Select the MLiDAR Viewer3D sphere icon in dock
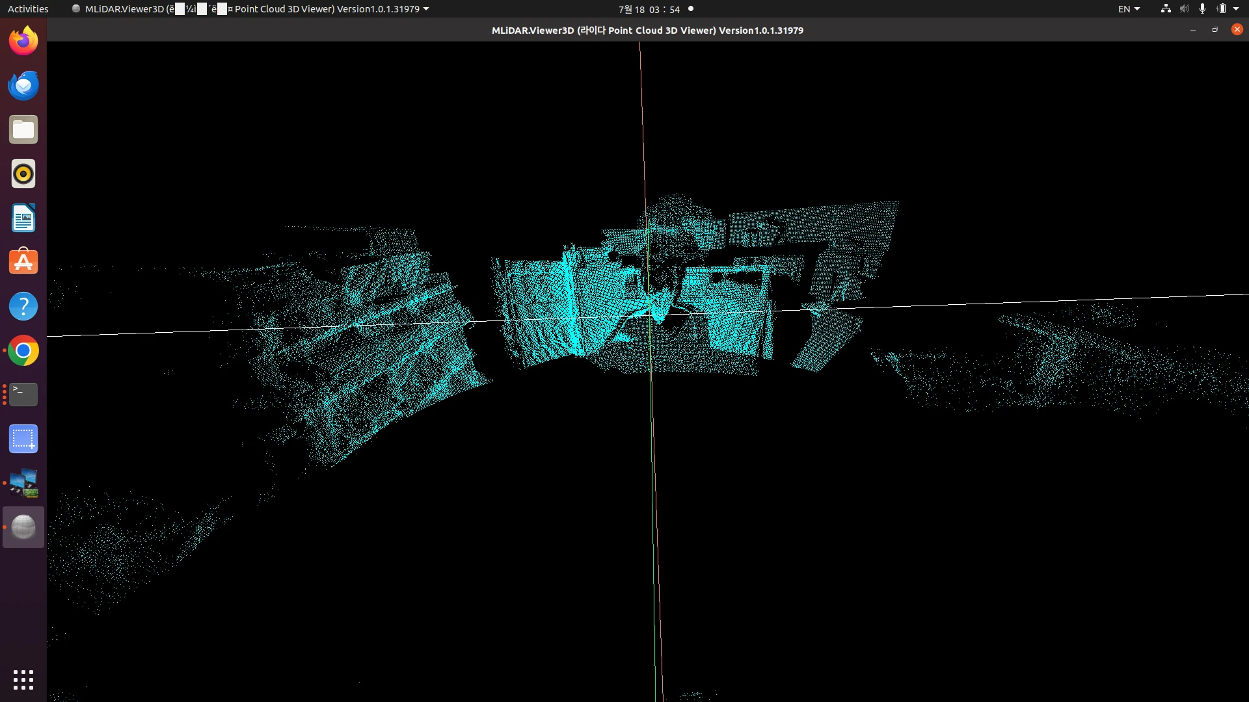This screenshot has width=1249, height=702. point(23,527)
